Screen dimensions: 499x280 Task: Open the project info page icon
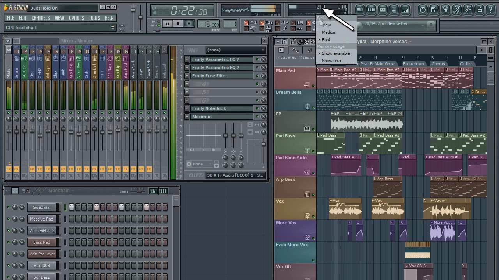pos(479,9)
